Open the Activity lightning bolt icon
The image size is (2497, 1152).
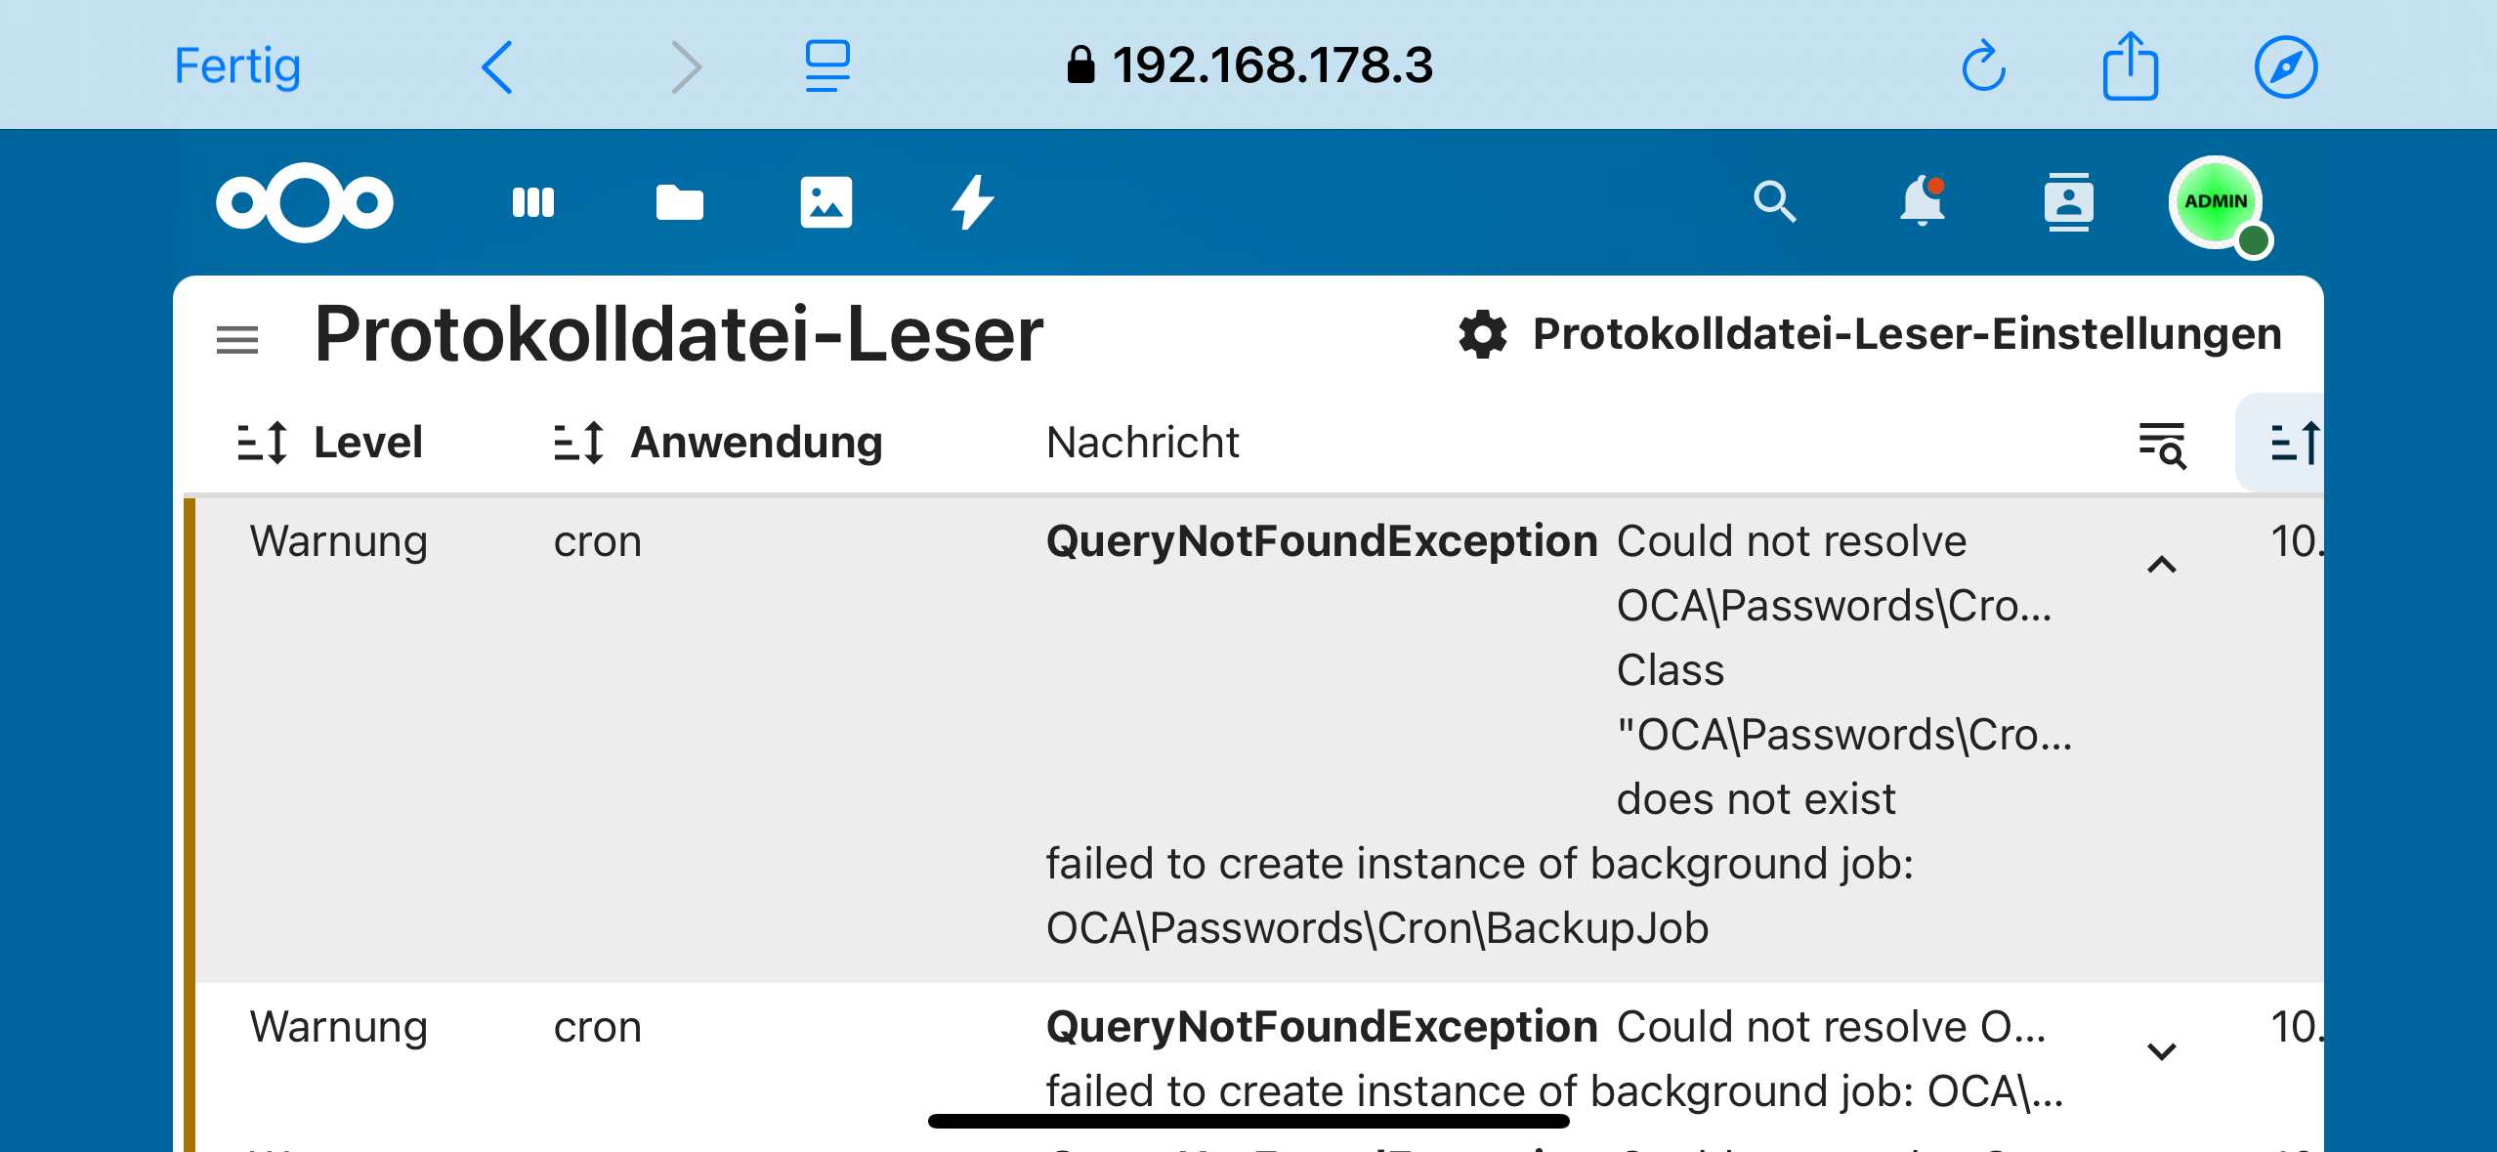(x=973, y=202)
